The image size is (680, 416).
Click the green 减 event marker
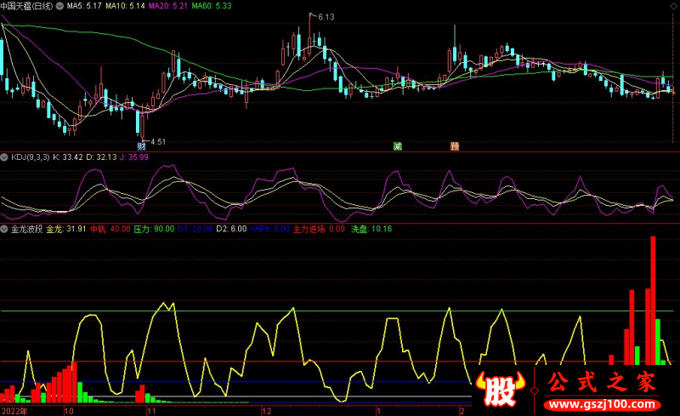(x=396, y=146)
